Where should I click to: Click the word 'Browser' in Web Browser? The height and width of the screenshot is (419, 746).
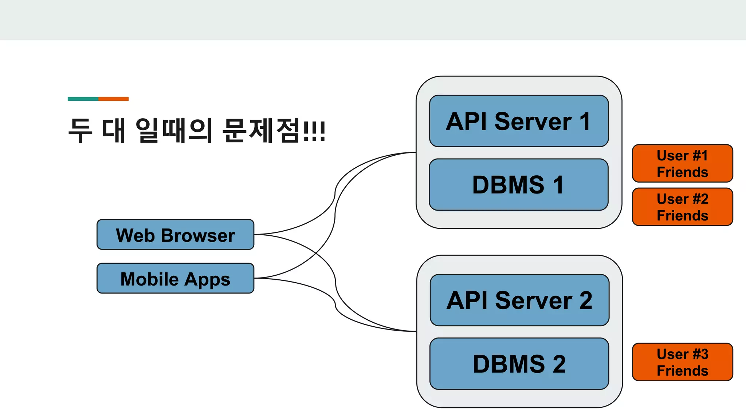pos(198,235)
